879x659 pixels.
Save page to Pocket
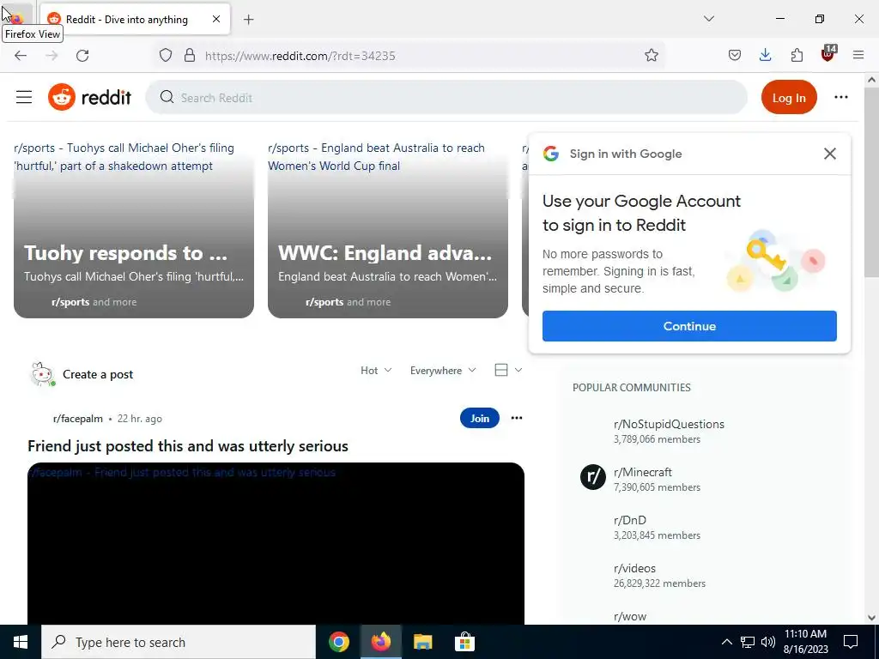click(x=735, y=56)
